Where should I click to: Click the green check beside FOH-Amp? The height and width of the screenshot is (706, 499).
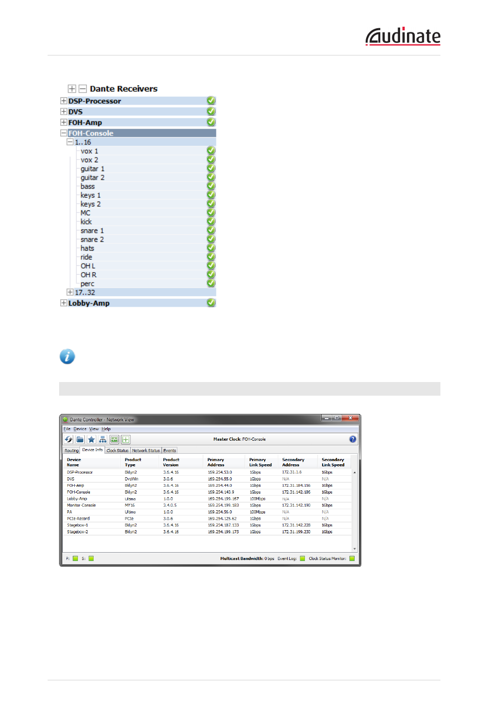click(x=211, y=122)
